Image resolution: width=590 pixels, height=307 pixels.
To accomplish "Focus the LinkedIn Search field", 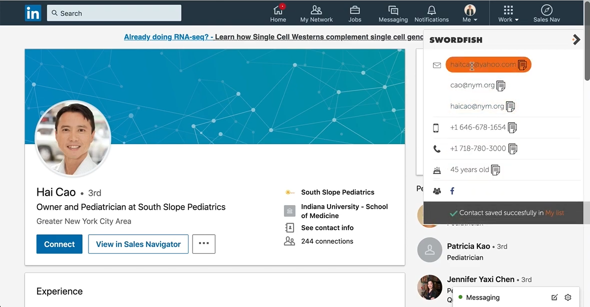I will [x=114, y=13].
